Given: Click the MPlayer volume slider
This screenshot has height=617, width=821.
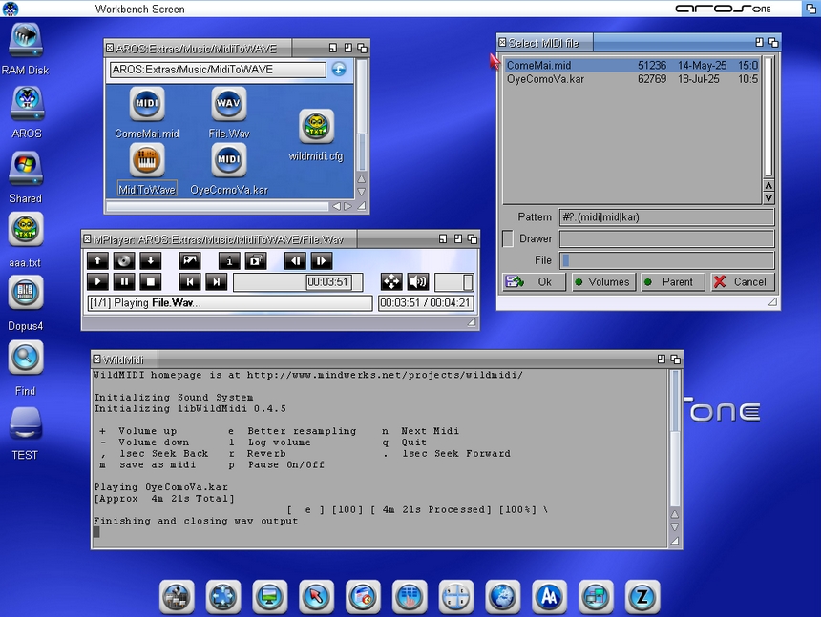Looking at the screenshot, I should [x=454, y=282].
